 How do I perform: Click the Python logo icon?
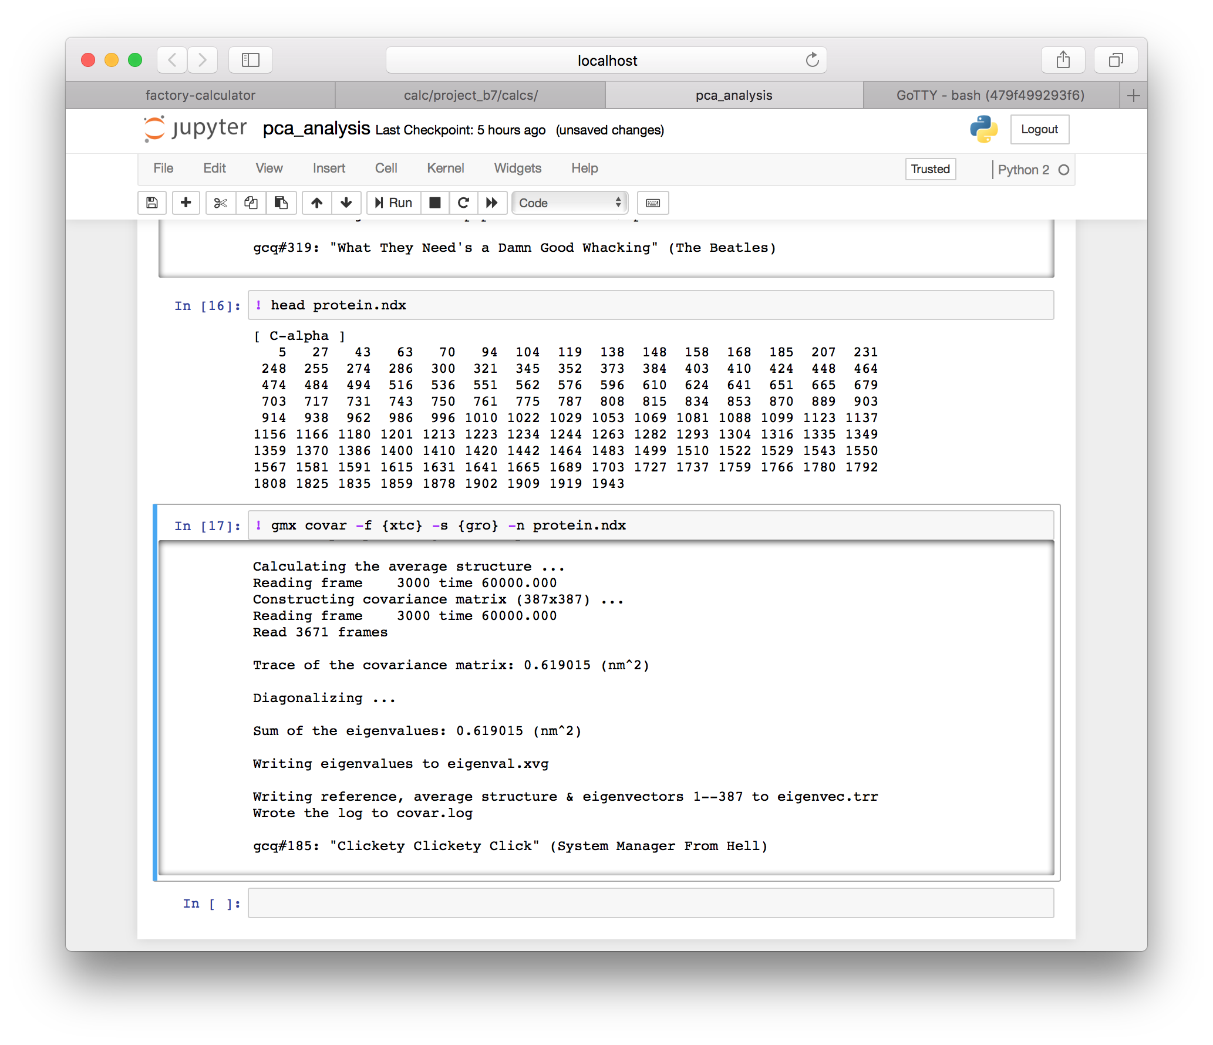click(983, 129)
